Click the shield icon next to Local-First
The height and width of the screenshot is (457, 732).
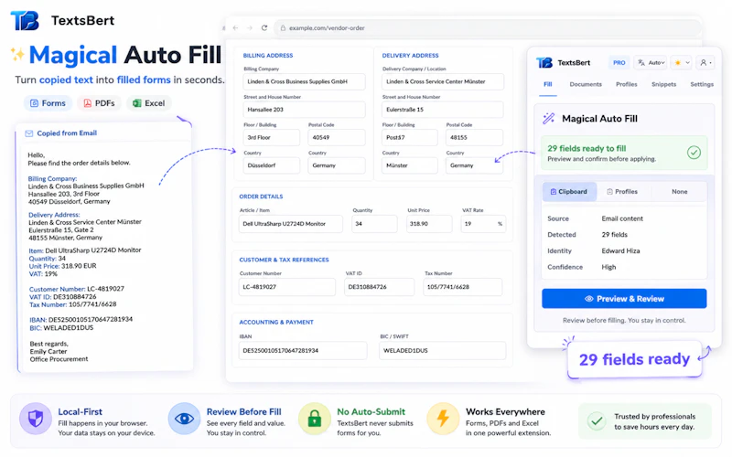coord(36,419)
